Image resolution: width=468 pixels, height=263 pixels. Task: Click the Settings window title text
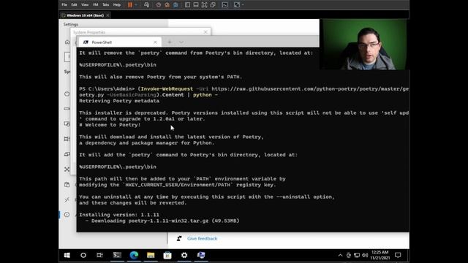[71, 24]
